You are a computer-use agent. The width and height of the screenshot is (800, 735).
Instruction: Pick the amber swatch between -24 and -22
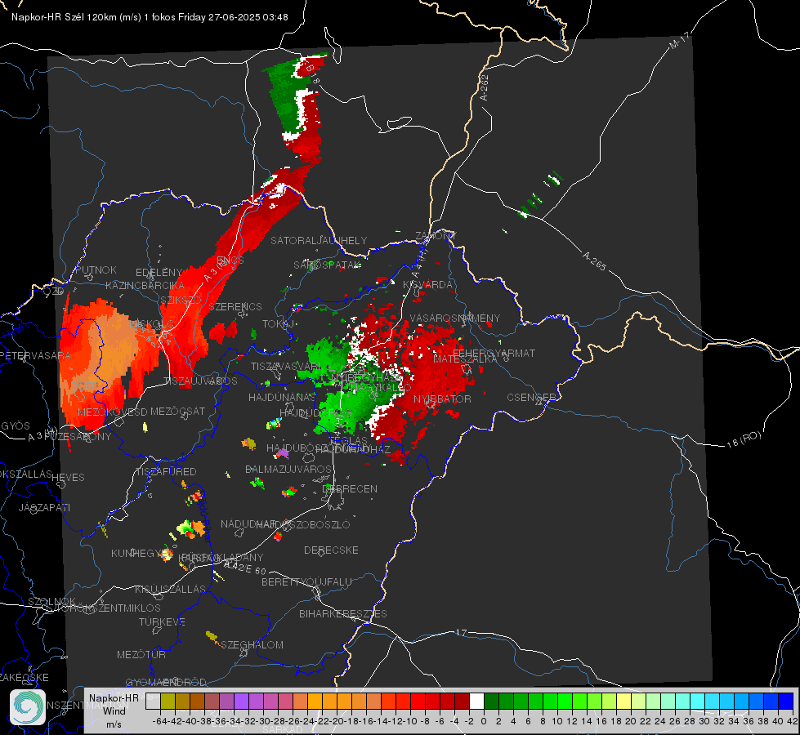pos(315,701)
